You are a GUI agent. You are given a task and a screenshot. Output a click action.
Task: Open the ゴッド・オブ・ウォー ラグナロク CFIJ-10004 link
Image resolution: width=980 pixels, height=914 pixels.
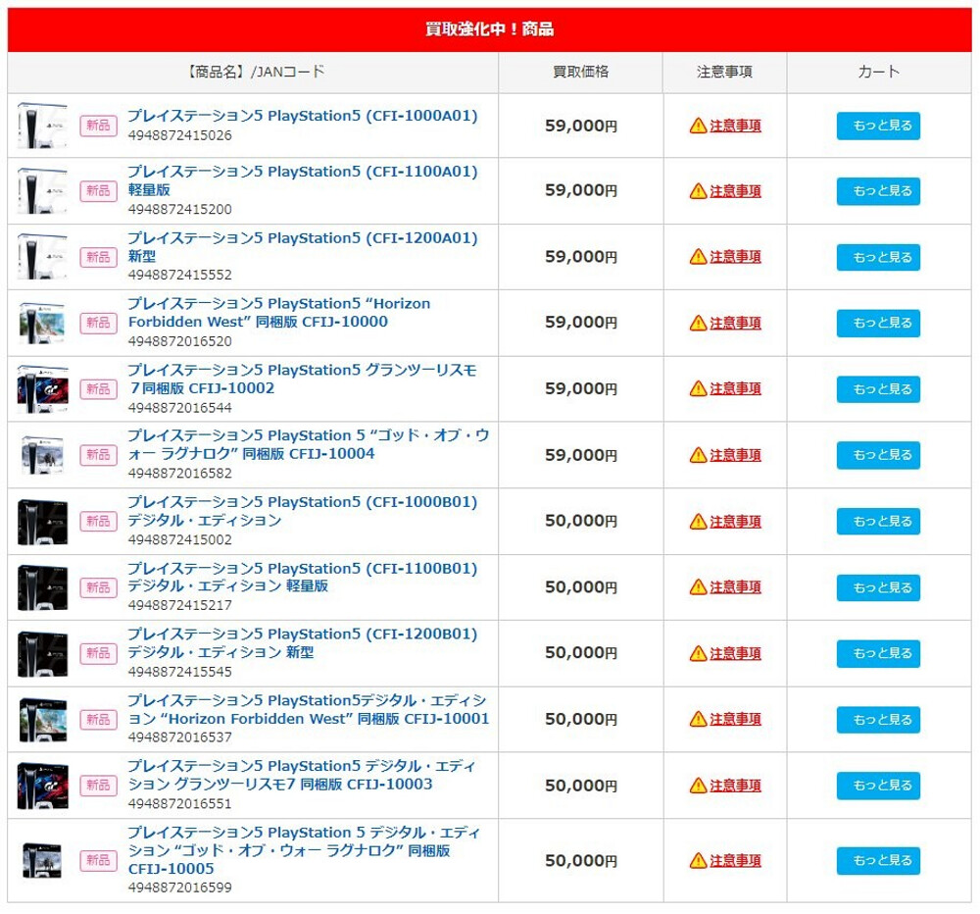point(309,444)
